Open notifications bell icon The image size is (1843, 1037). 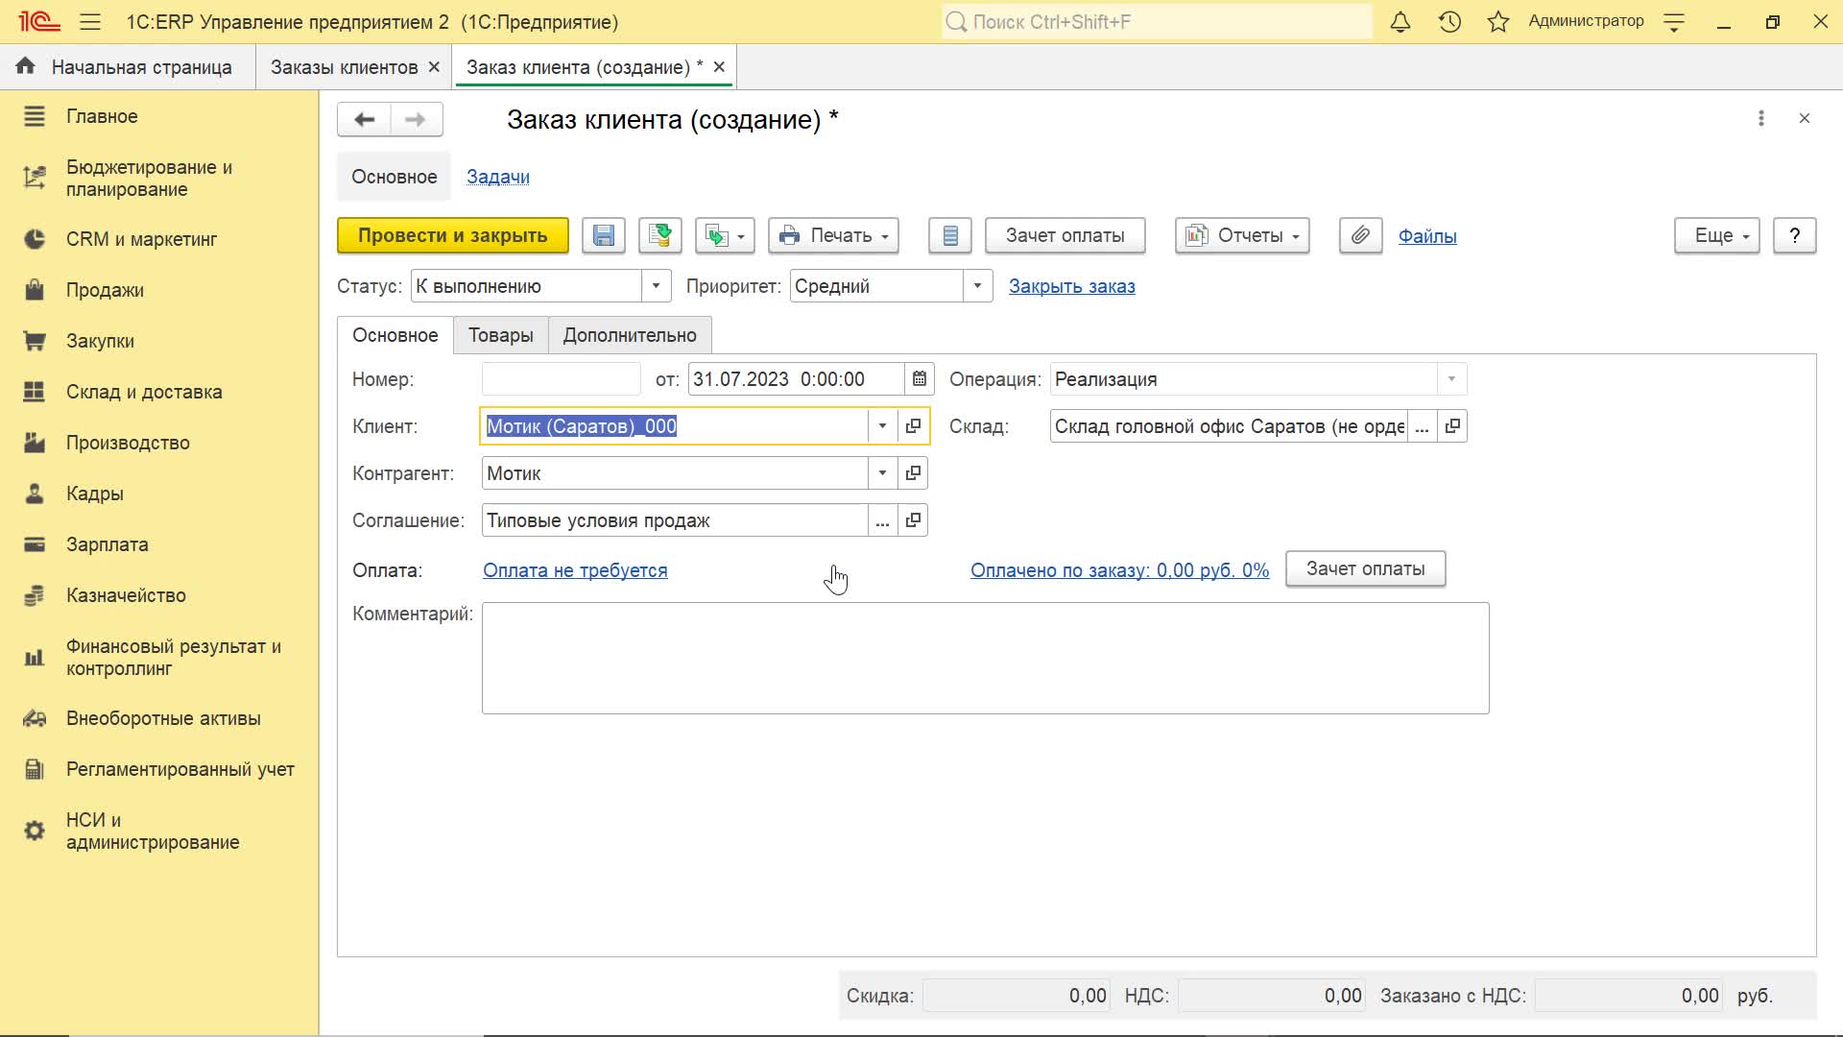tap(1400, 21)
